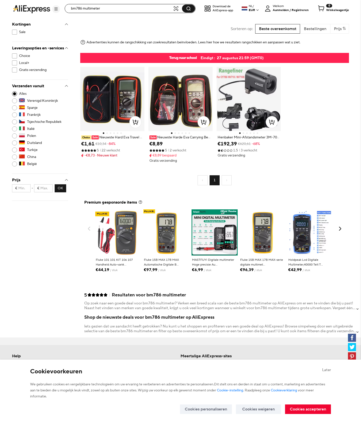Collapse the Verzenden vanuit section
Image resolution: width=361 pixels, height=422 pixels.
(66, 86)
